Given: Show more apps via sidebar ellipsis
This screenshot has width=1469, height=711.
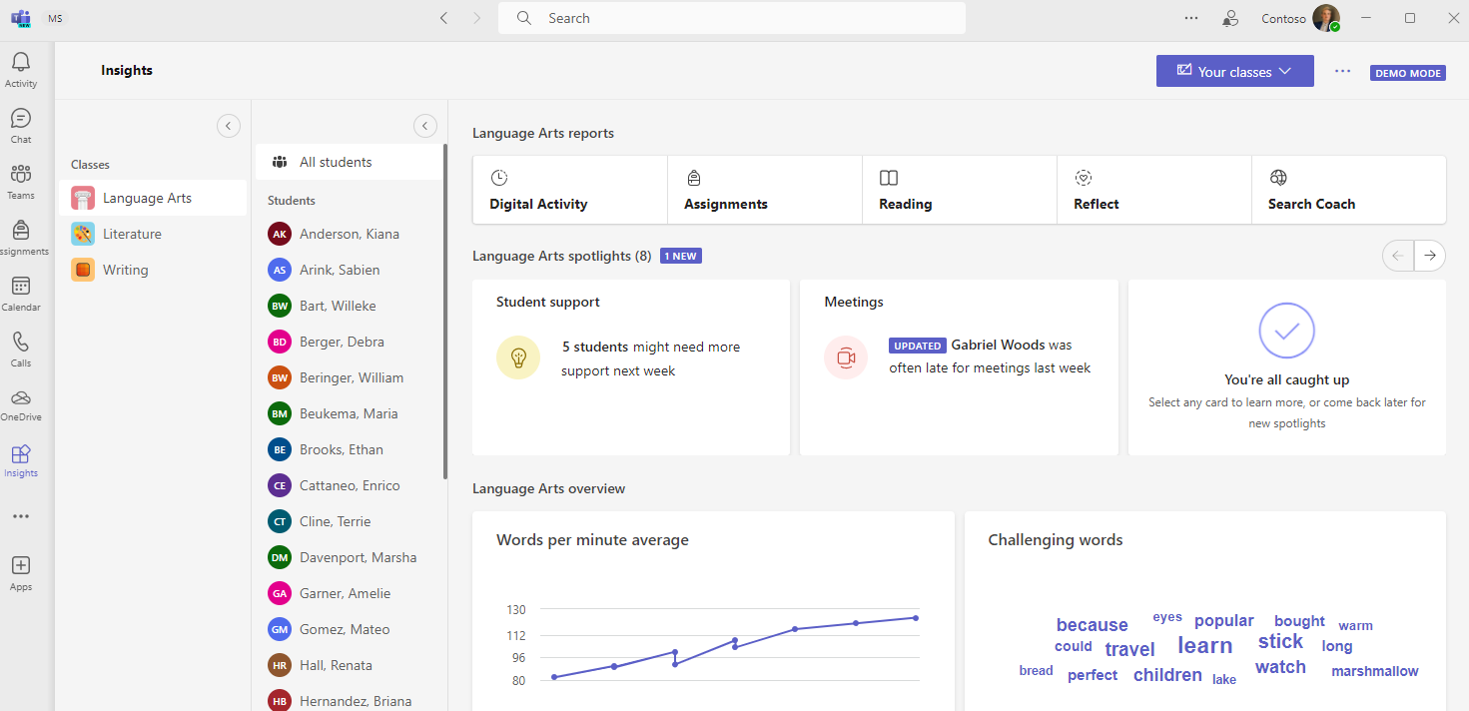Looking at the screenshot, I should pos(21,516).
